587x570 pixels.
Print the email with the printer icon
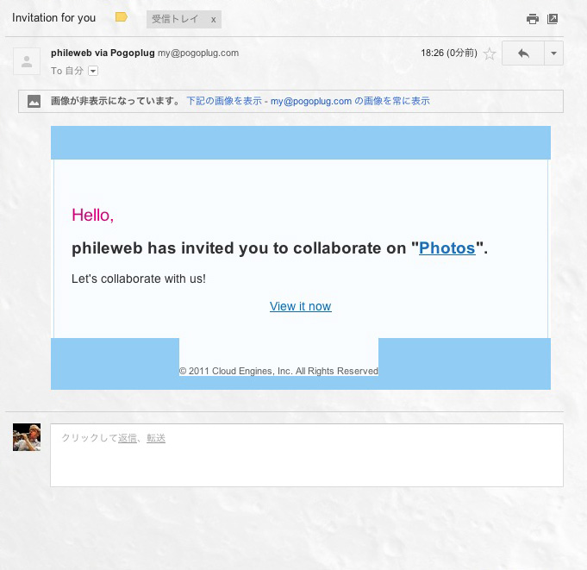point(533,19)
